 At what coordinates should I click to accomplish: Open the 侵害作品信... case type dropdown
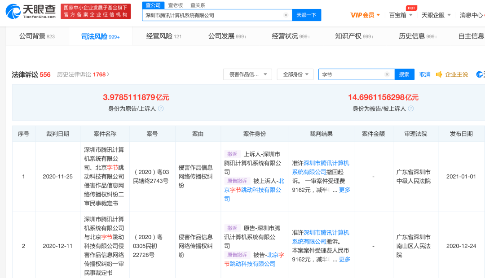click(x=247, y=74)
